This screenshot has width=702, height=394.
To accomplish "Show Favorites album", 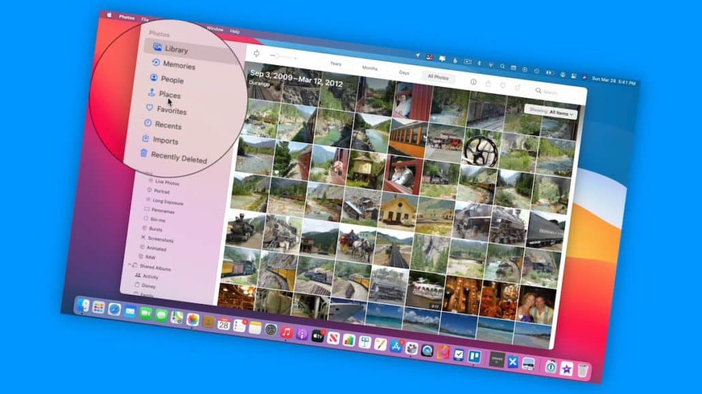I will click(x=171, y=110).
